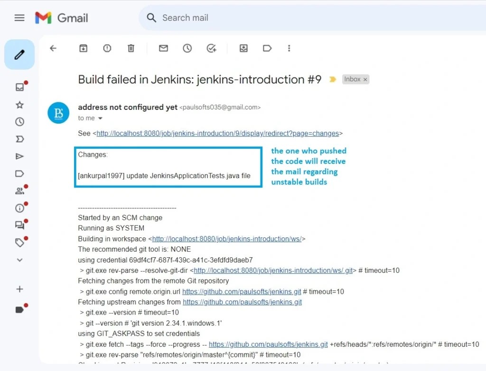Mark the email as unread
The height and width of the screenshot is (371, 486).
(163, 48)
